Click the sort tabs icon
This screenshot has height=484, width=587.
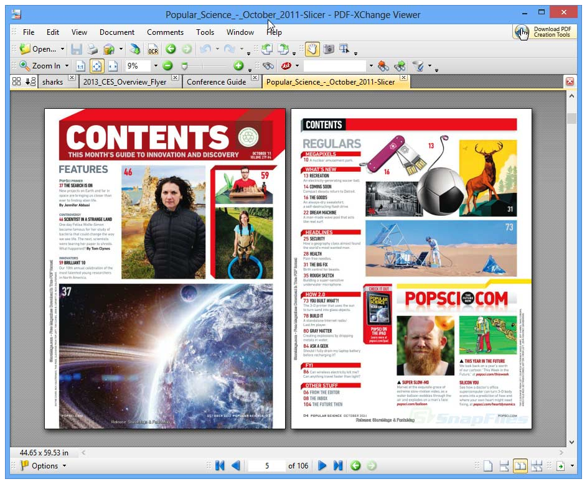click(31, 81)
